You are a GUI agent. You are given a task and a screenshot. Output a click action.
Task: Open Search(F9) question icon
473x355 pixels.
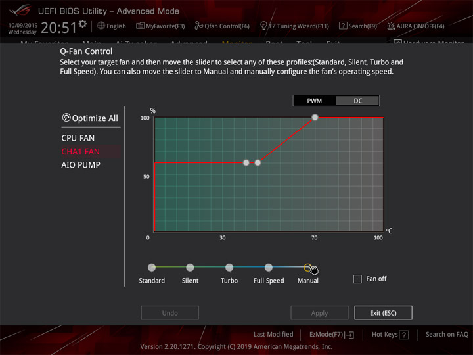click(343, 26)
